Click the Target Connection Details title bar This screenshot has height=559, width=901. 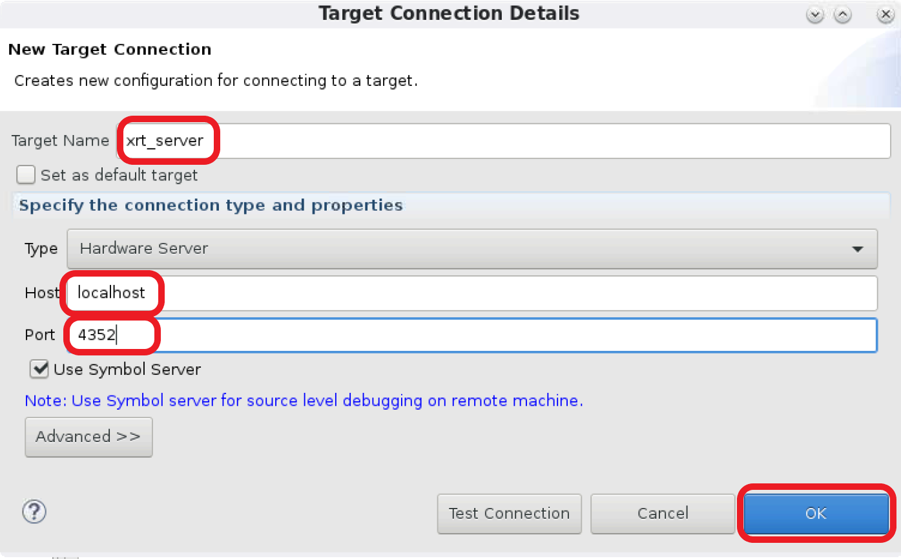[449, 14]
